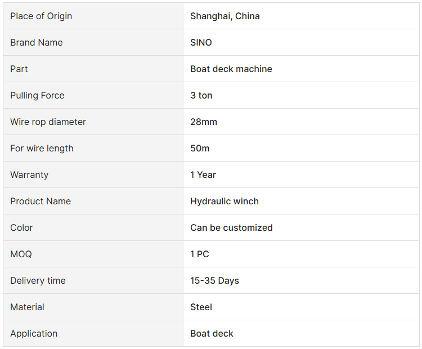Select the Steel material value
Image resolution: width=422 pixels, height=349 pixels.
[x=201, y=307]
